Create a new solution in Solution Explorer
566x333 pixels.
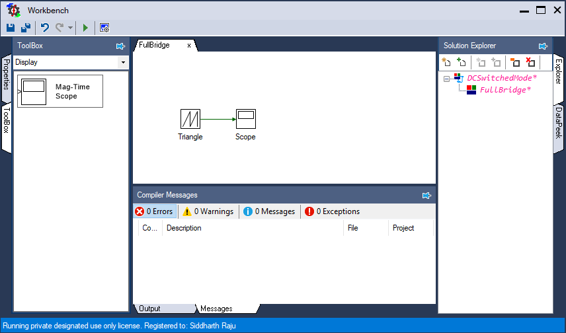tap(446, 62)
